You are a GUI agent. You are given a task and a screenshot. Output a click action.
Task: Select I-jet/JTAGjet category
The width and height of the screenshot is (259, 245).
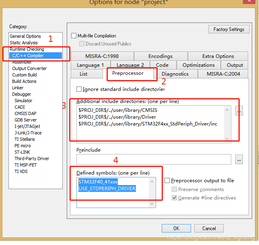pos(27,126)
